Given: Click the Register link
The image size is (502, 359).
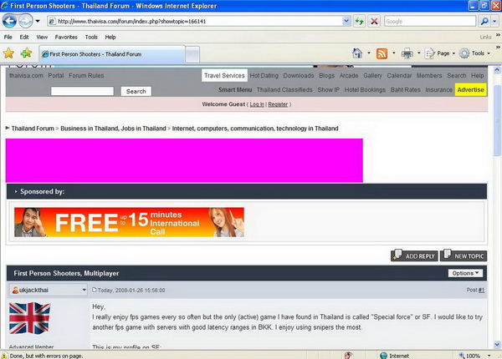Looking at the screenshot, I should click(x=278, y=104).
